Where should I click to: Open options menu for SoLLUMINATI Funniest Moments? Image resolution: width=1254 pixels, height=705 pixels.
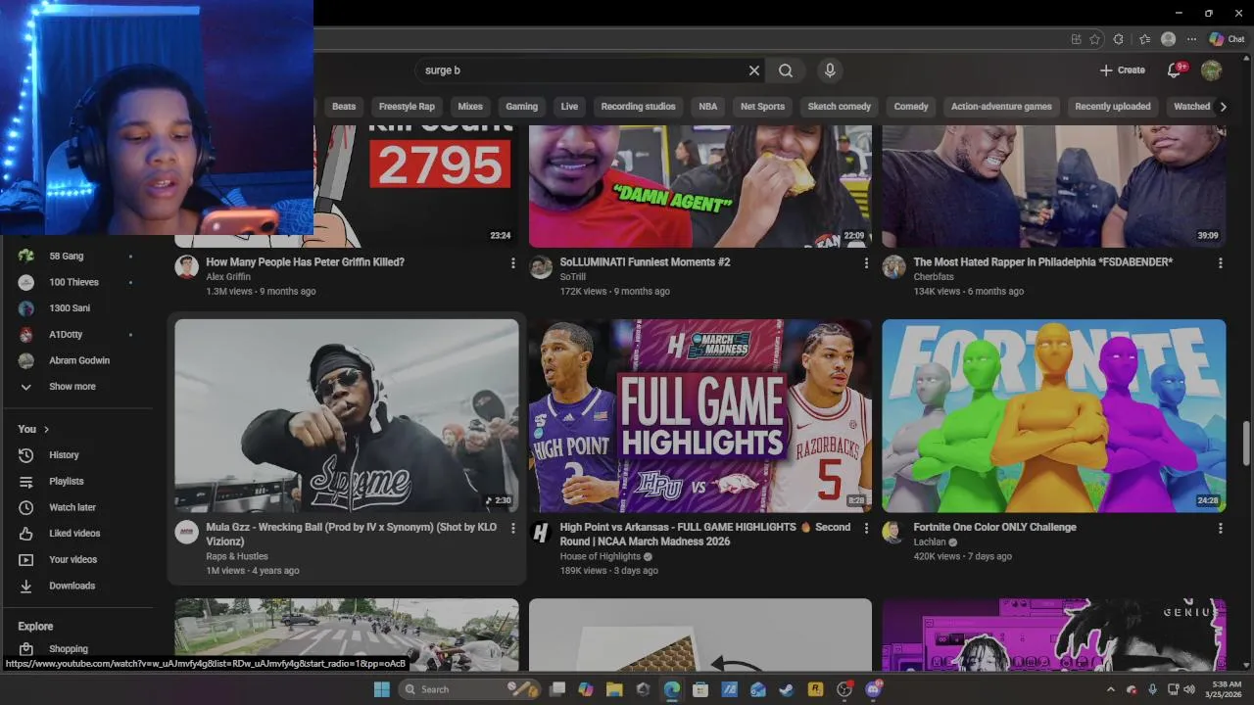click(x=866, y=263)
